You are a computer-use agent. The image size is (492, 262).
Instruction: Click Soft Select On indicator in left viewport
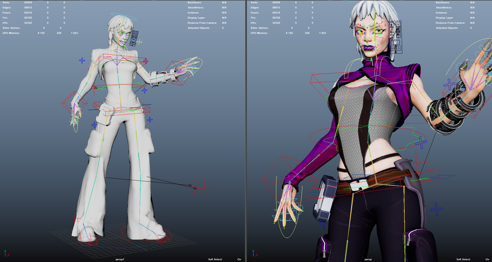pyautogui.click(x=239, y=259)
